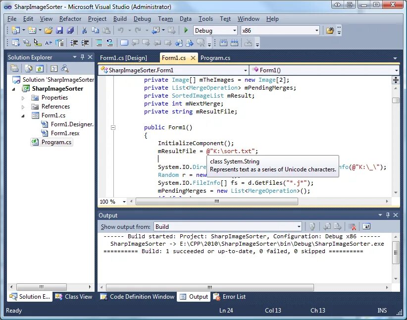Click the Copy icon in the toolbar

pos(95,30)
